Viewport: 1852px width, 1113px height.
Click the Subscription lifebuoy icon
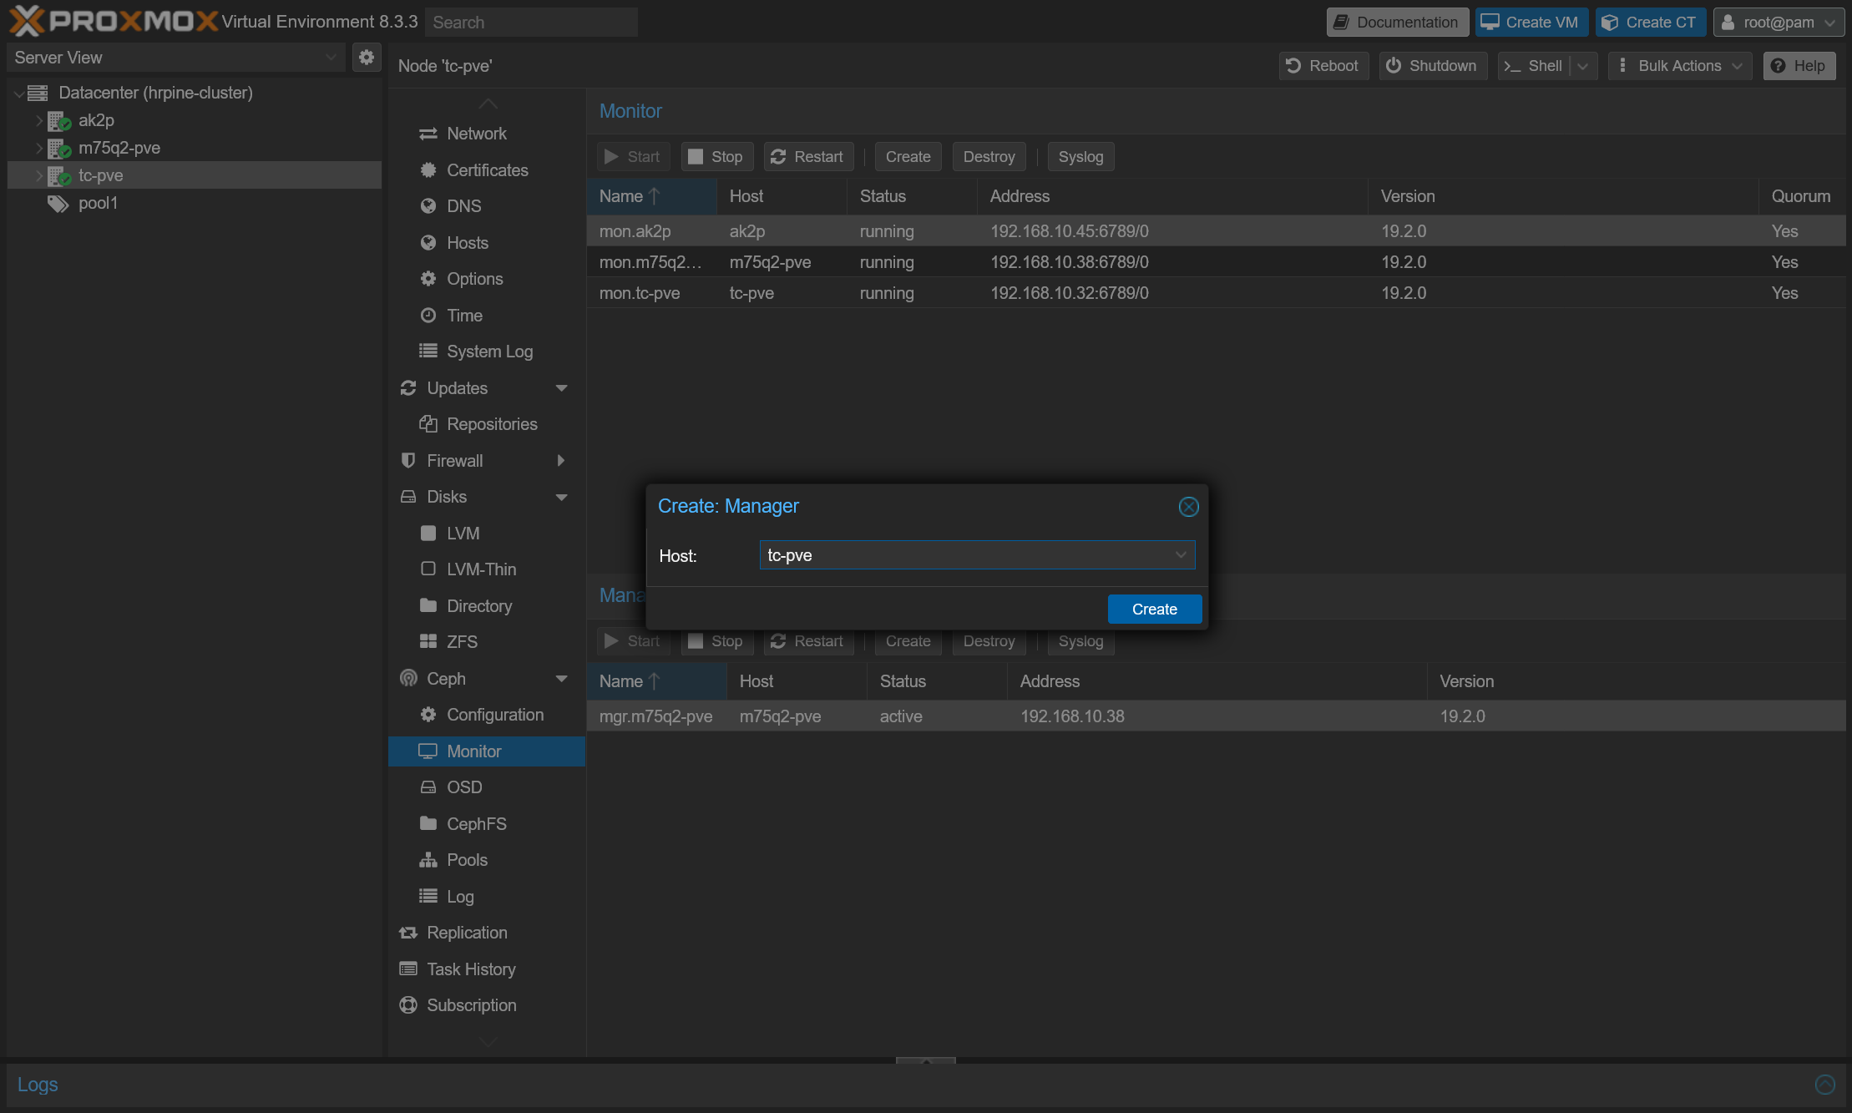click(408, 1005)
